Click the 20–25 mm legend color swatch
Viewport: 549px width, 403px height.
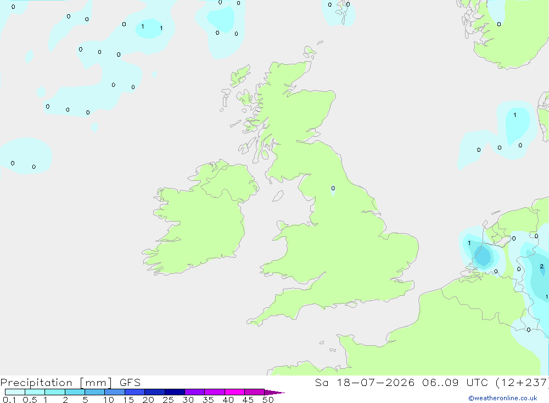(x=155, y=392)
